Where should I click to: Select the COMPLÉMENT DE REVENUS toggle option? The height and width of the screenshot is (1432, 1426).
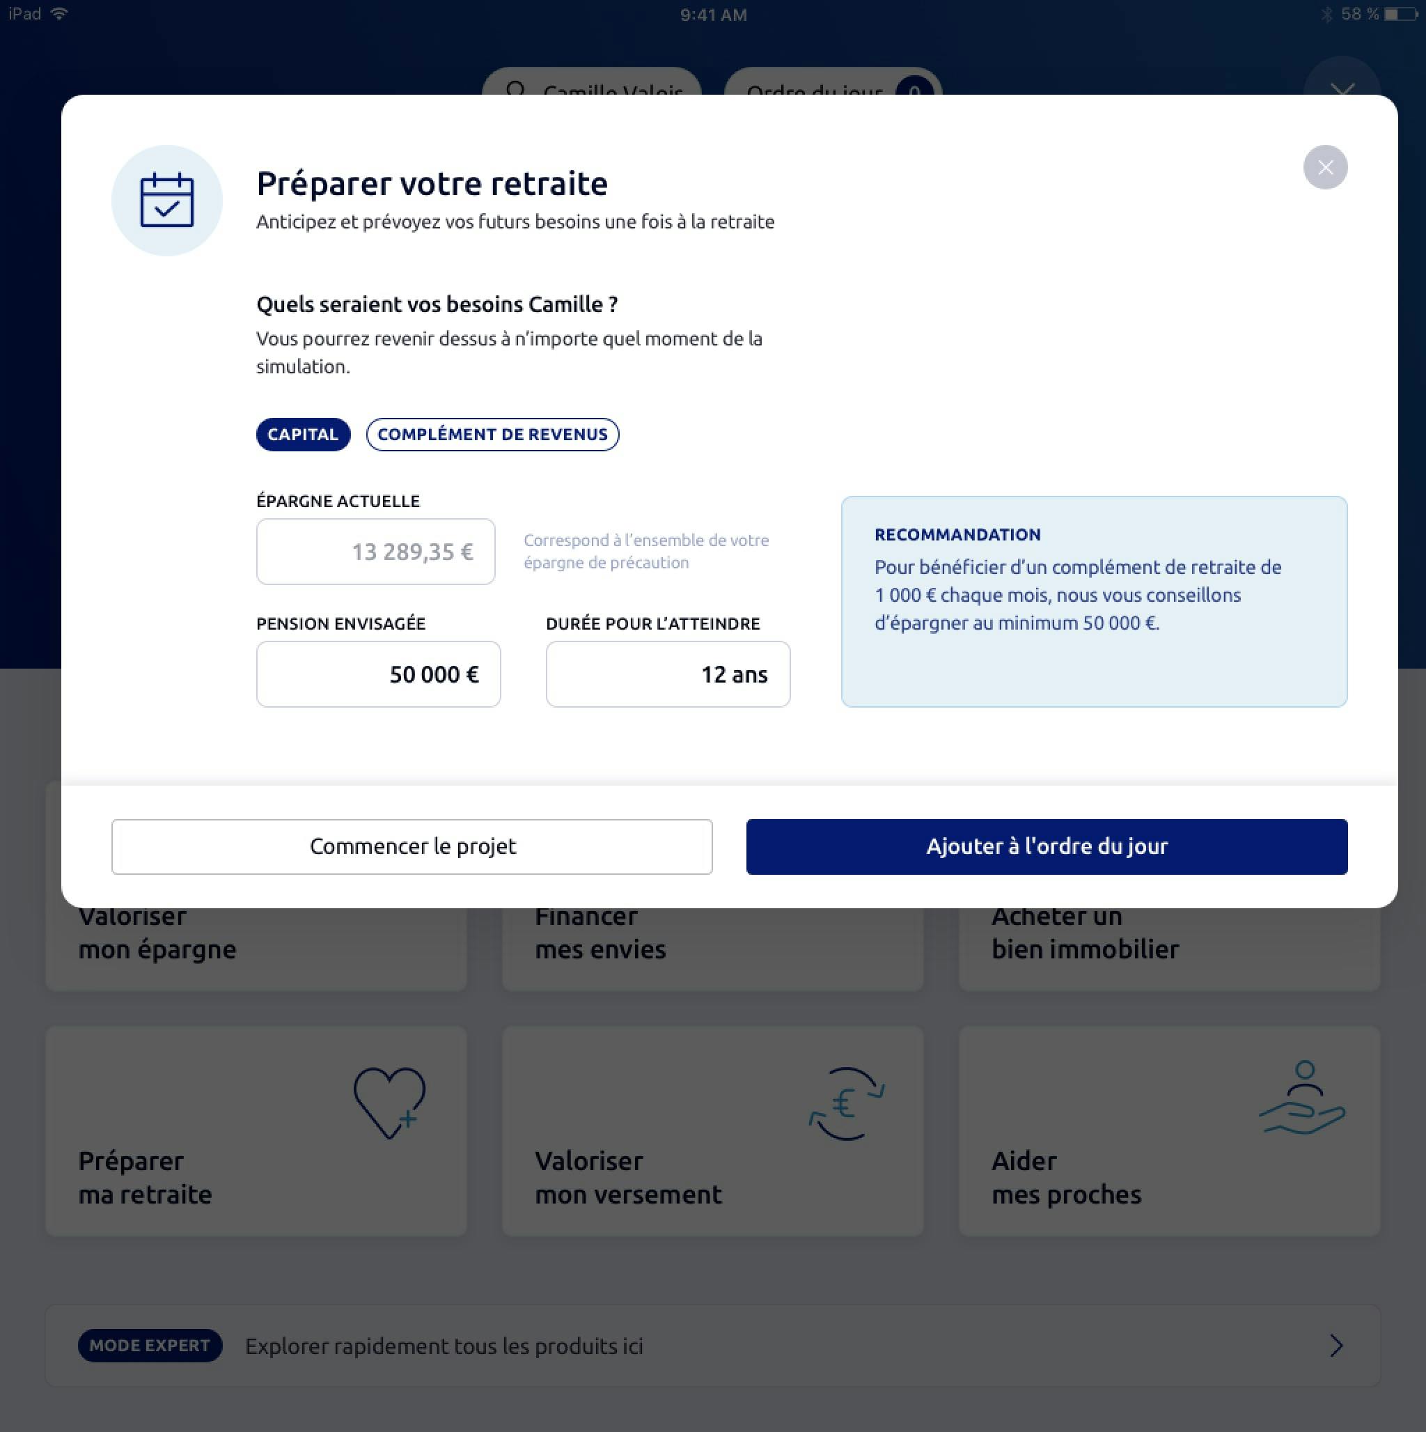click(x=492, y=434)
